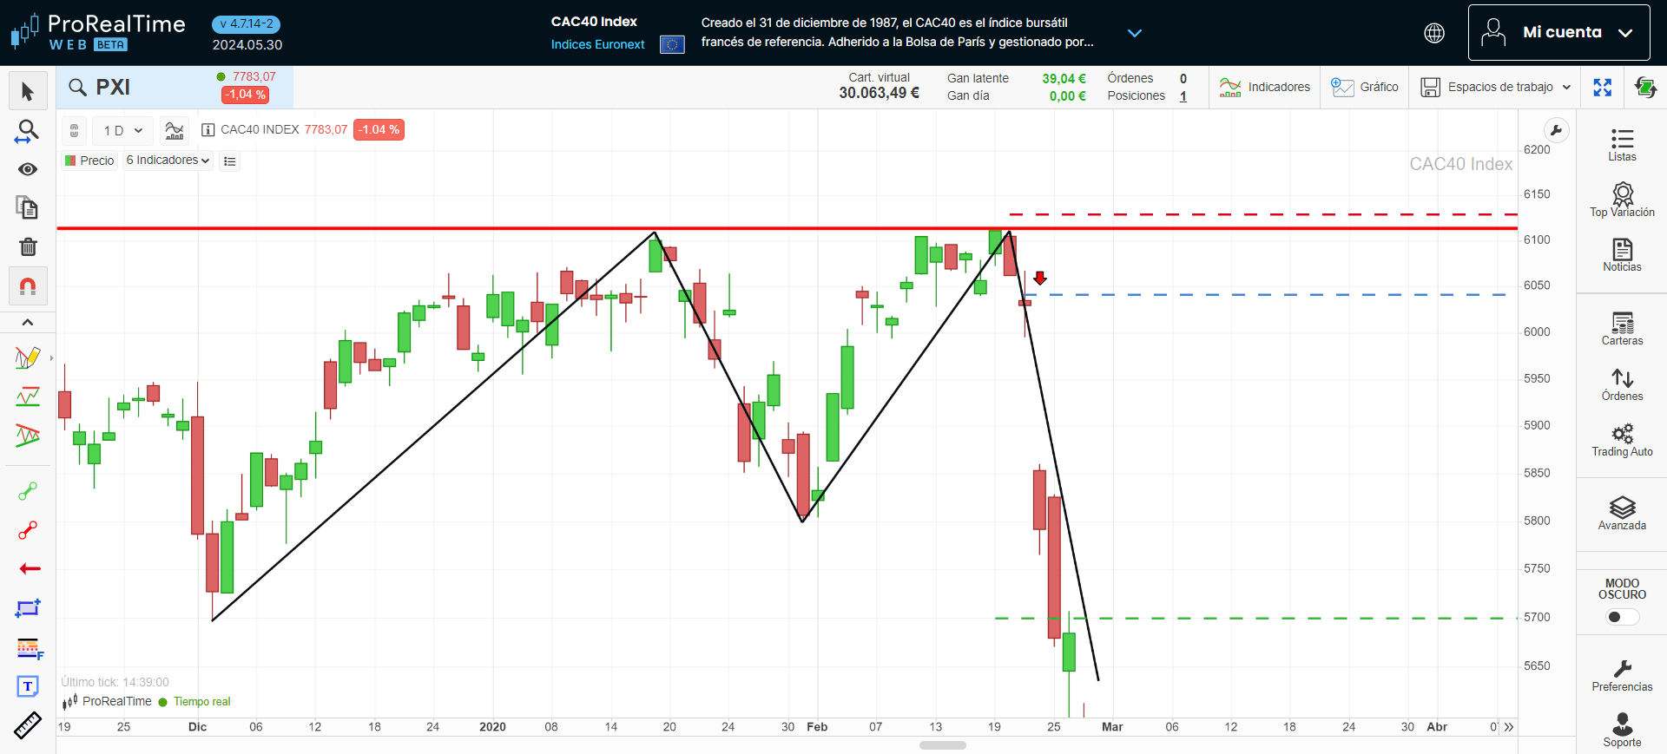The height and width of the screenshot is (754, 1667).
Task: Open the Espacios de trabajo menu
Action: 1495,88
